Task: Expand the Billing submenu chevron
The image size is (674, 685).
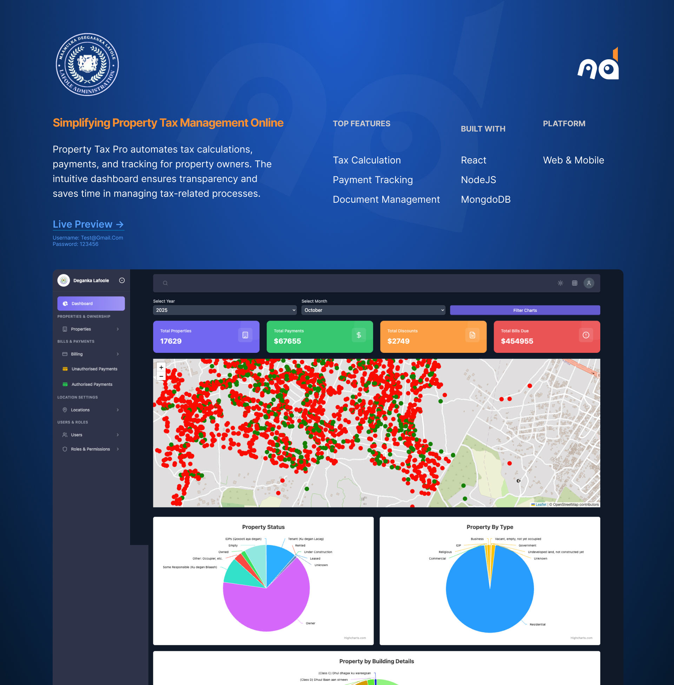Action: pos(118,354)
